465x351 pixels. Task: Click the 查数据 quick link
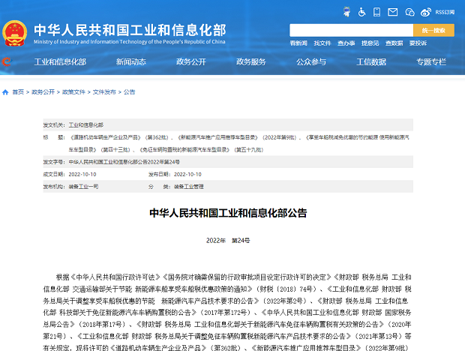(x=394, y=43)
